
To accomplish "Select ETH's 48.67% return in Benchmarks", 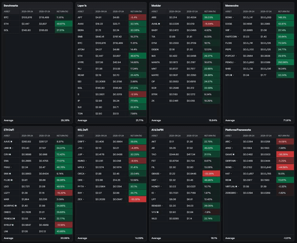I will (x=64, y=24).
